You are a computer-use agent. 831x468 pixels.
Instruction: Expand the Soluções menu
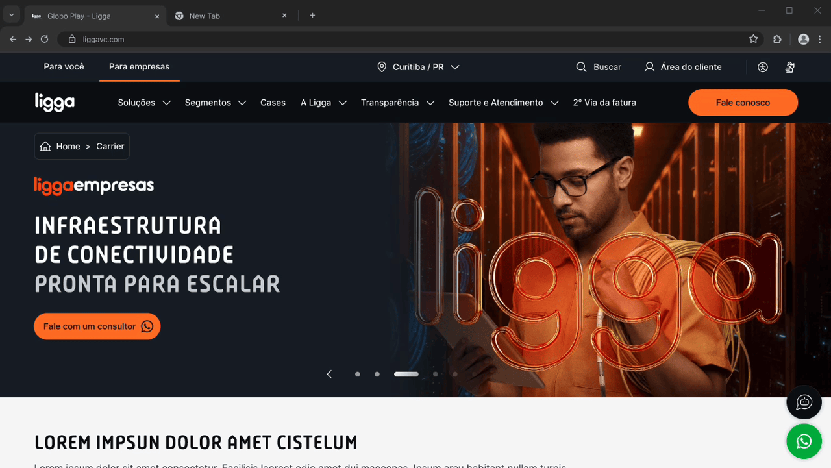pos(144,103)
